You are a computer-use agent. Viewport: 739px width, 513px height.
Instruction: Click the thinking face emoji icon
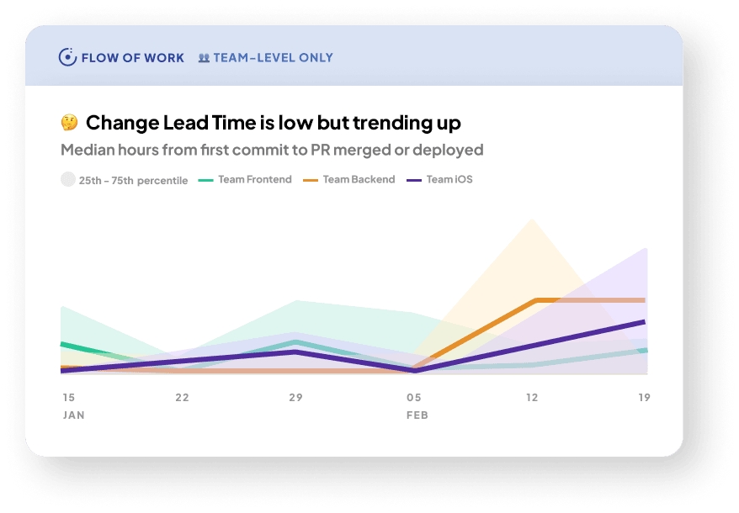(69, 123)
